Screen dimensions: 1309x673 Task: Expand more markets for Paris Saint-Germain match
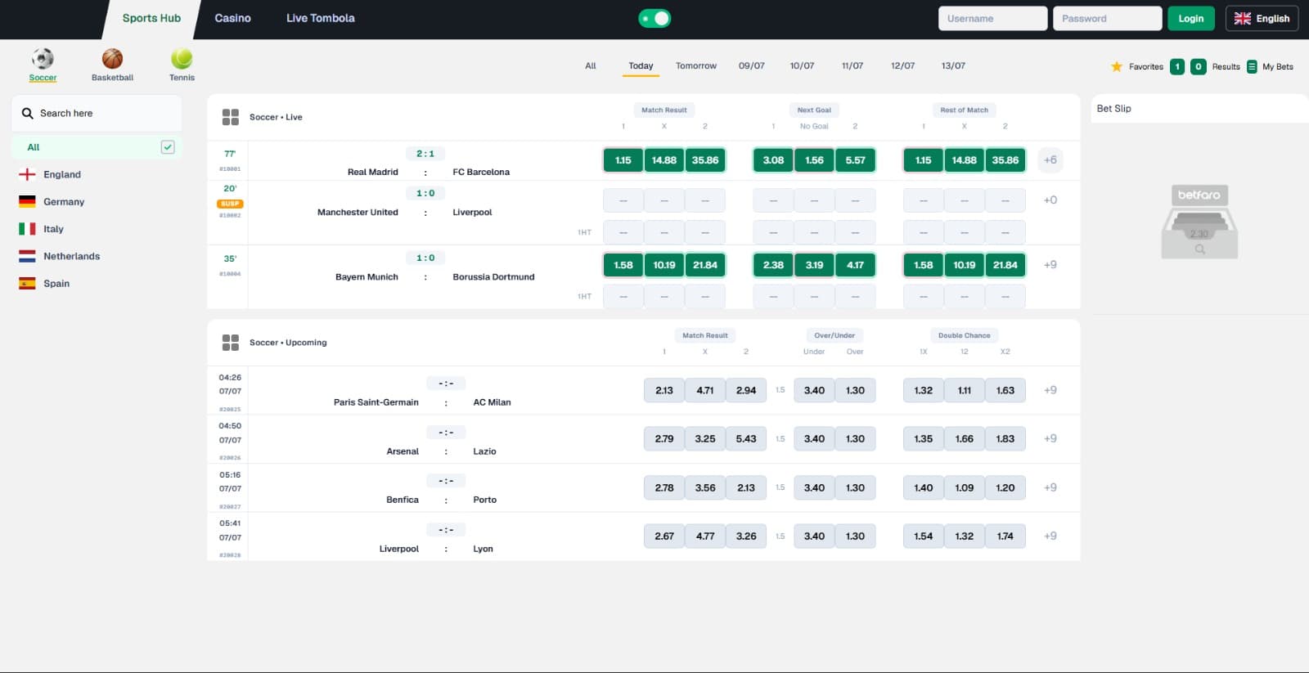1050,390
